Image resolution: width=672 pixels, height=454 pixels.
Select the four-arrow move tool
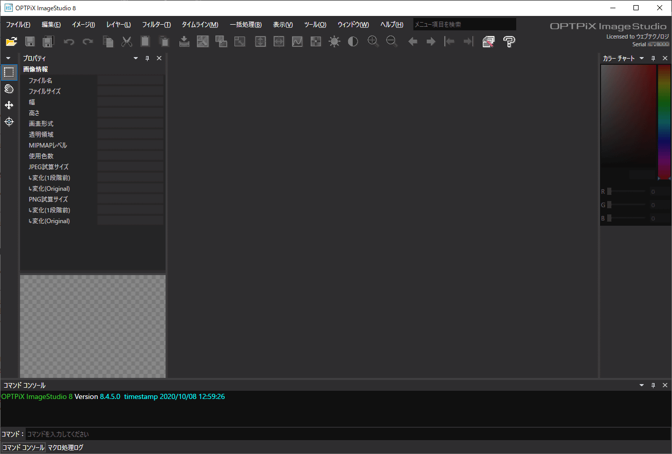[x=9, y=105]
